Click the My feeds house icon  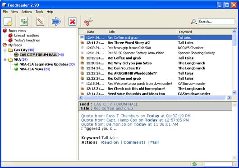coord(5,45)
